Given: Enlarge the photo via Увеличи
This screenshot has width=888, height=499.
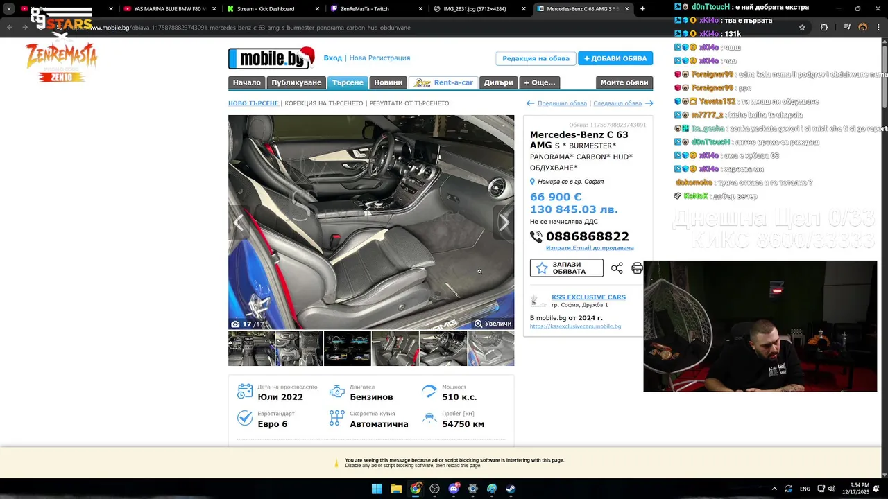Looking at the screenshot, I should tap(493, 324).
